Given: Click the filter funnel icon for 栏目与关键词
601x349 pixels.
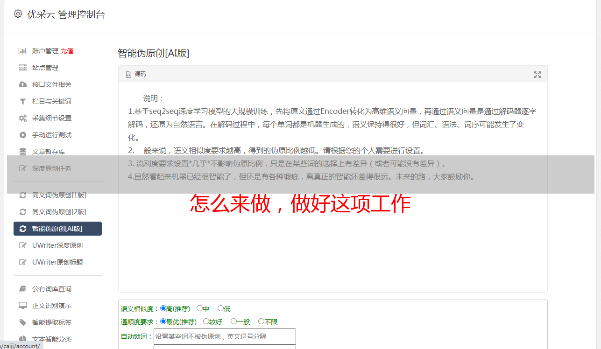Looking at the screenshot, I should [22, 101].
